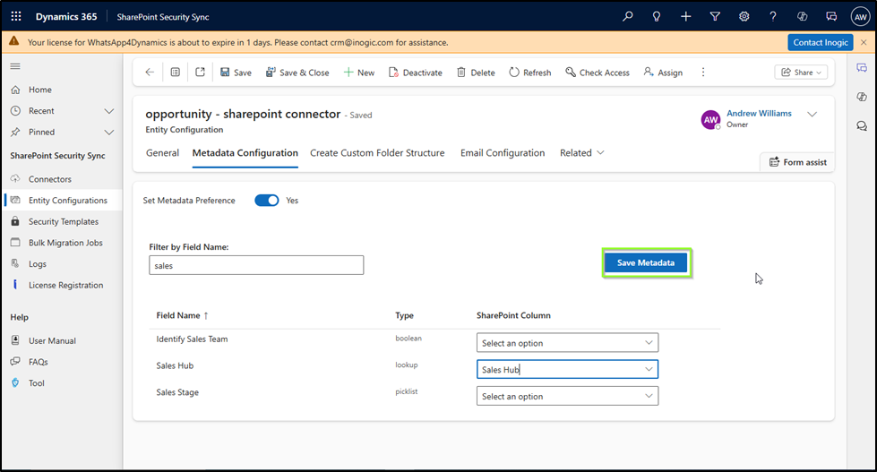
Task: Open record in new window icon
Action: point(200,73)
